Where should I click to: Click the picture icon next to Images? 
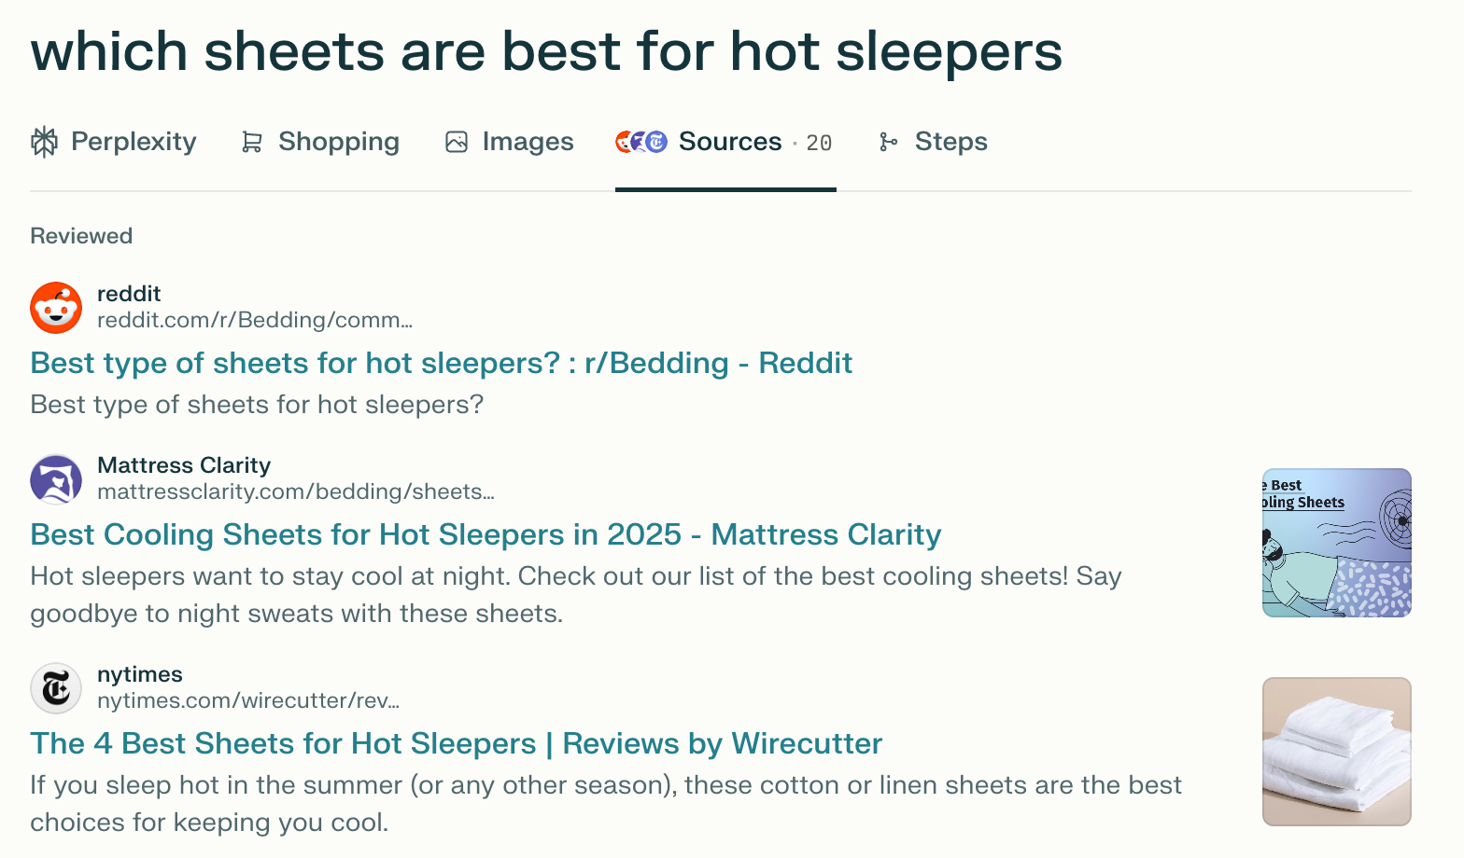point(456,142)
